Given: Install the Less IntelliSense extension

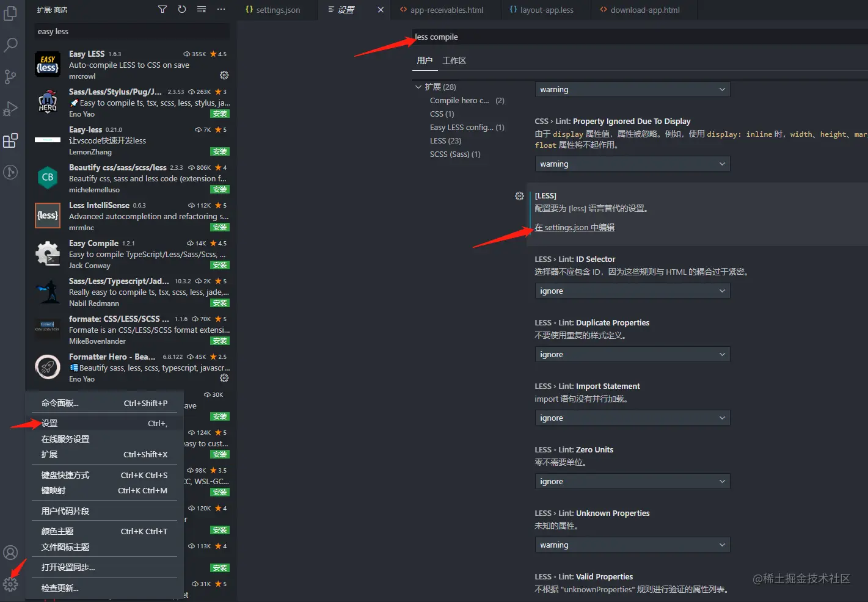Looking at the screenshot, I should coord(220,227).
